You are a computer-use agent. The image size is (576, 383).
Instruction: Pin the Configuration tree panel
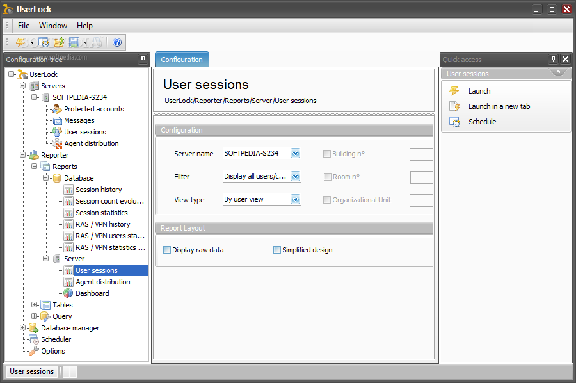click(143, 59)
